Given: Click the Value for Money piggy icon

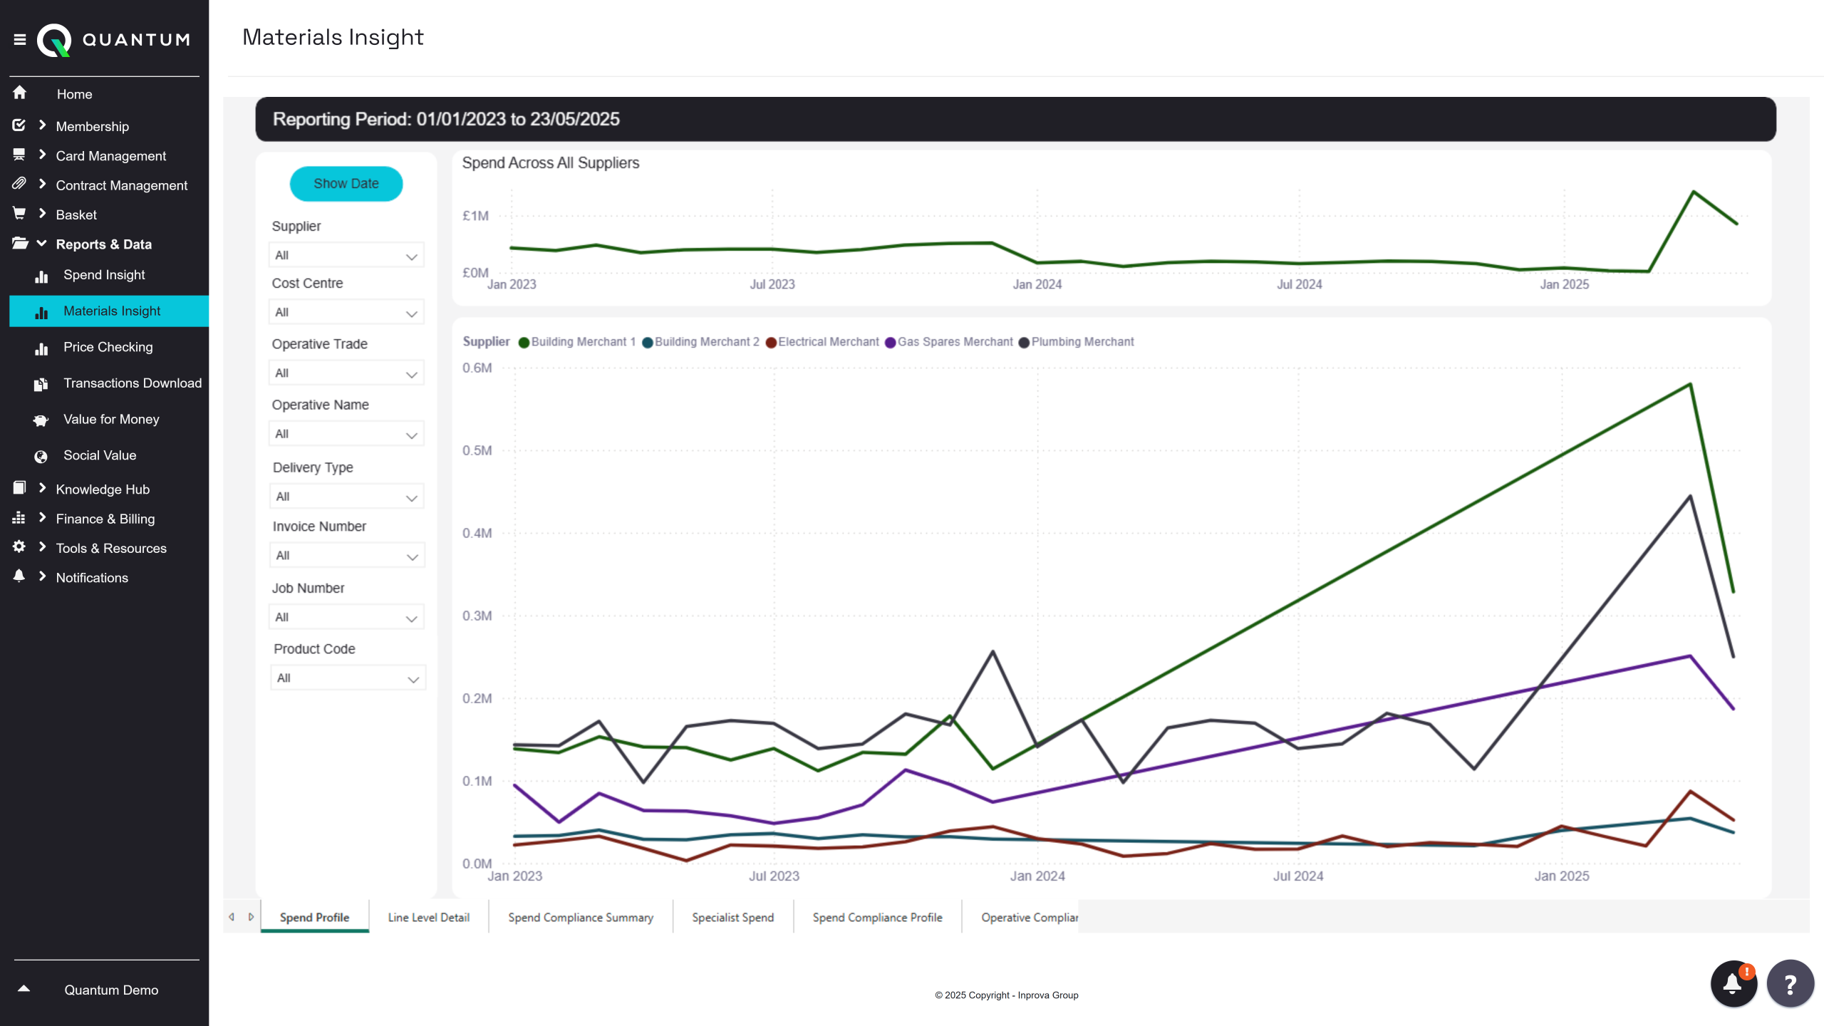Looking at the screenshot, I should click(41, 420).
